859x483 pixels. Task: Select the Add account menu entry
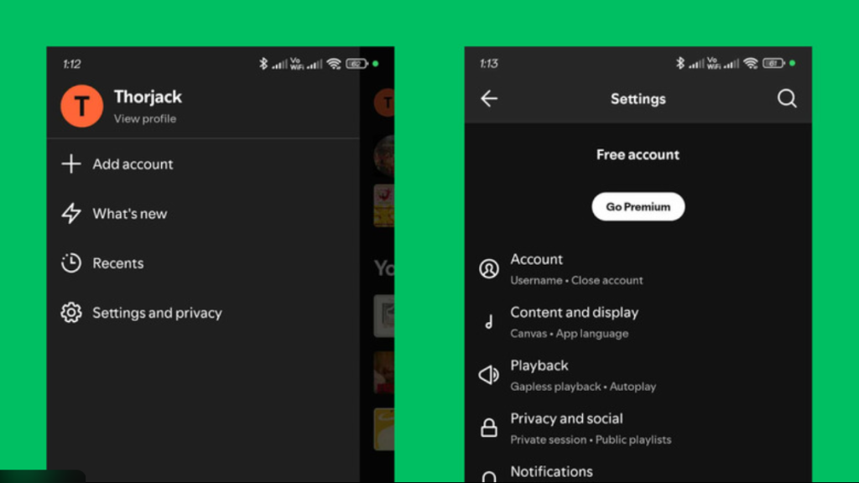133,164
